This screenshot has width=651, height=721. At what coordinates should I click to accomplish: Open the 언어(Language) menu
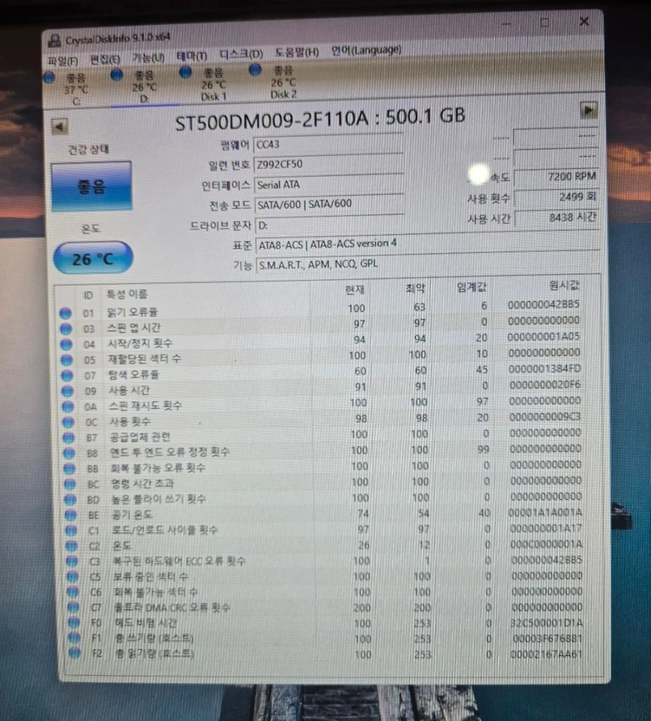pos(366,50)
